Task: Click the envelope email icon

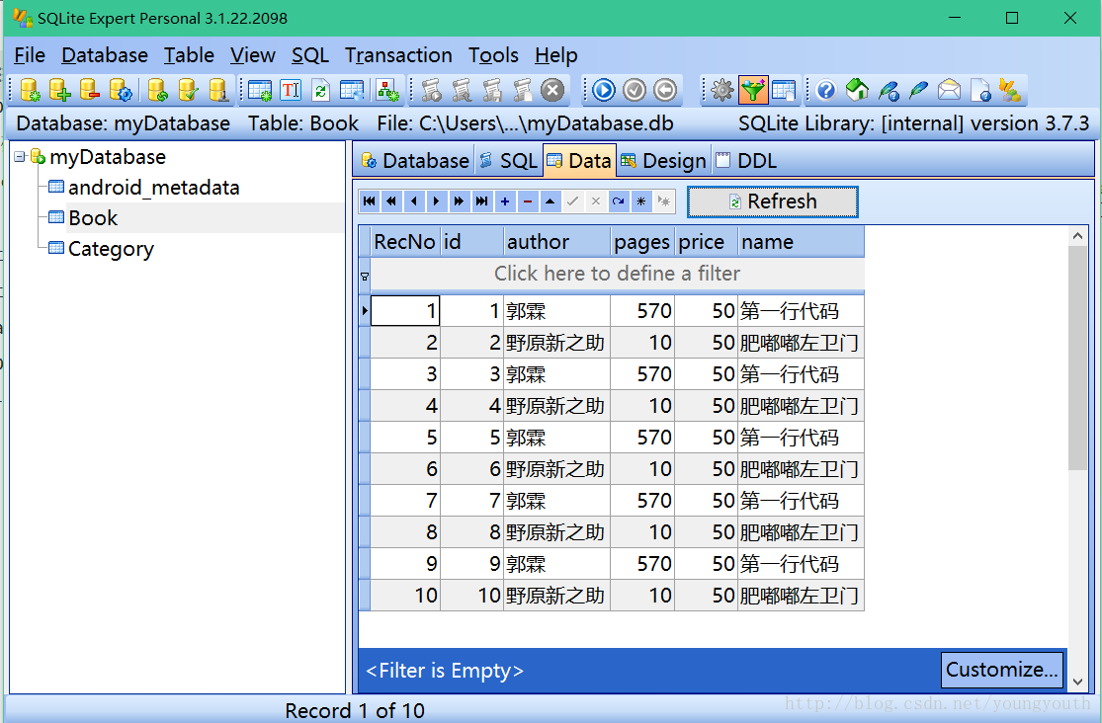Action: coord(949,90)
